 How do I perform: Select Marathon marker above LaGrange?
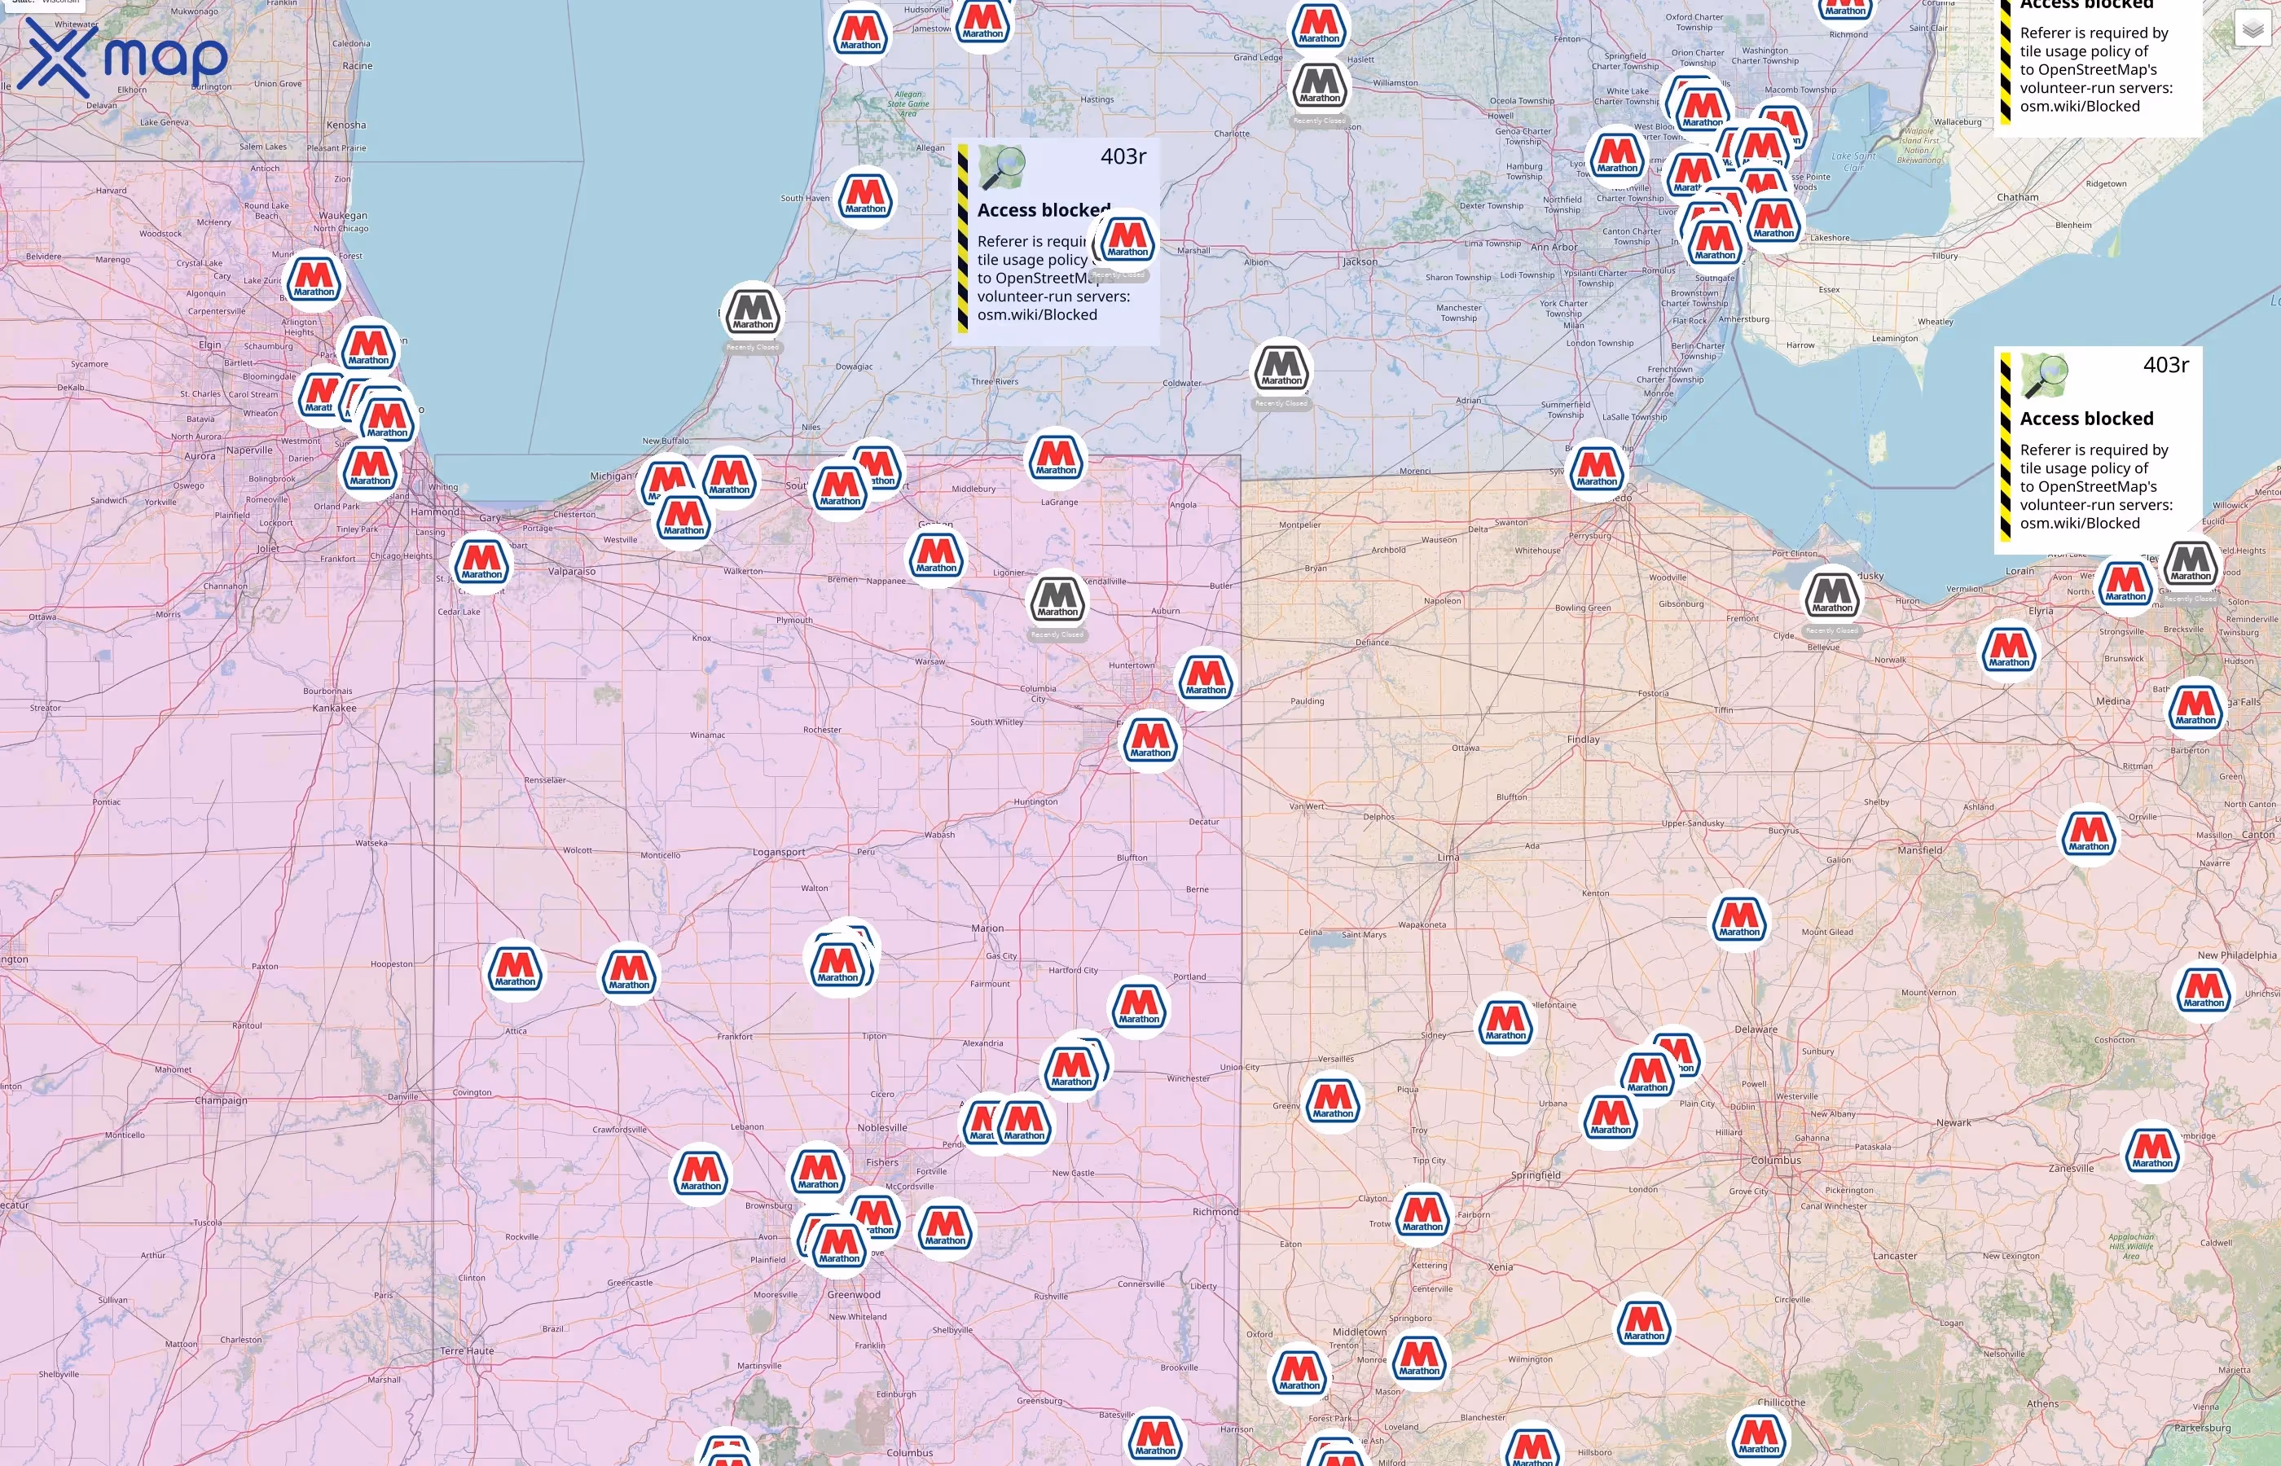point(1056,459)
